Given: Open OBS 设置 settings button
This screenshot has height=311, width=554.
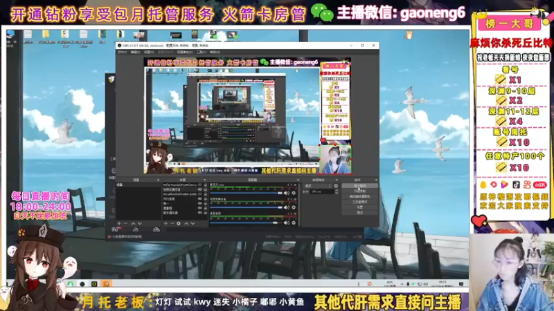Looking at the screenshot, I should [360, 207].
